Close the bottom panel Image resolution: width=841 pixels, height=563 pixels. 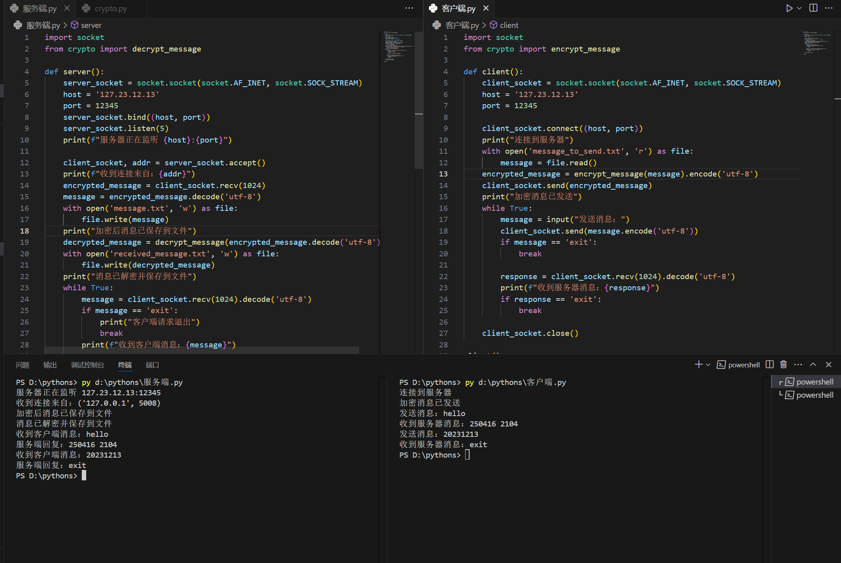[829, 365]
